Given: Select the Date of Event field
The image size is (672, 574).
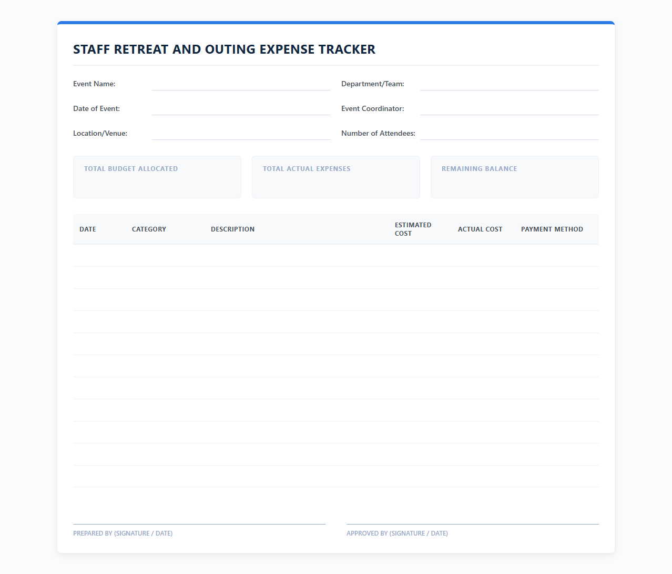Looking at the screenshot, I should click(x=241, y=109).
